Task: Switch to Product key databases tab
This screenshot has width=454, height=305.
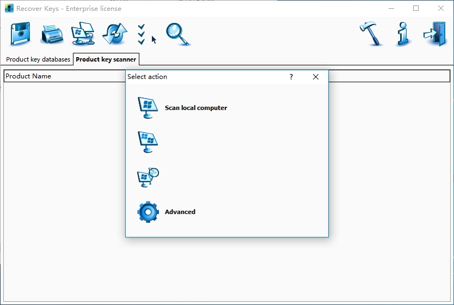Action: click(x=38, y=59)
